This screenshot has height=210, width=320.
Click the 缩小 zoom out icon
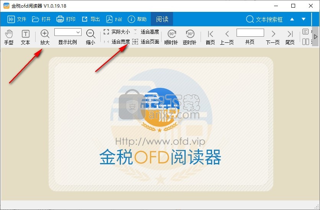91,34
